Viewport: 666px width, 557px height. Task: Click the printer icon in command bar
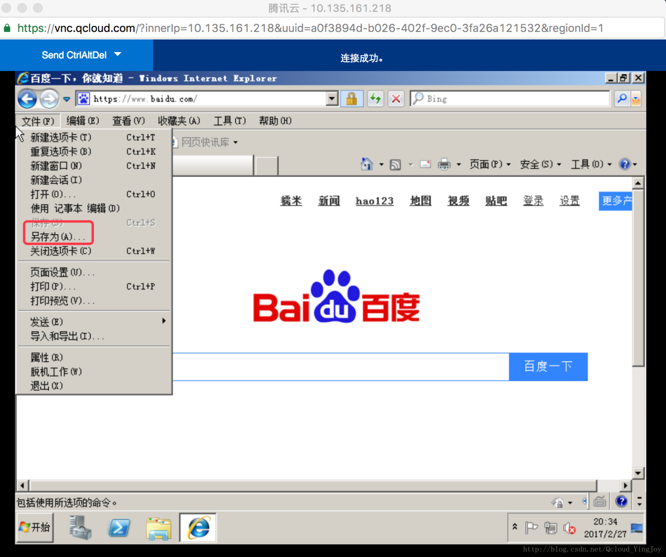click(444, 164)
